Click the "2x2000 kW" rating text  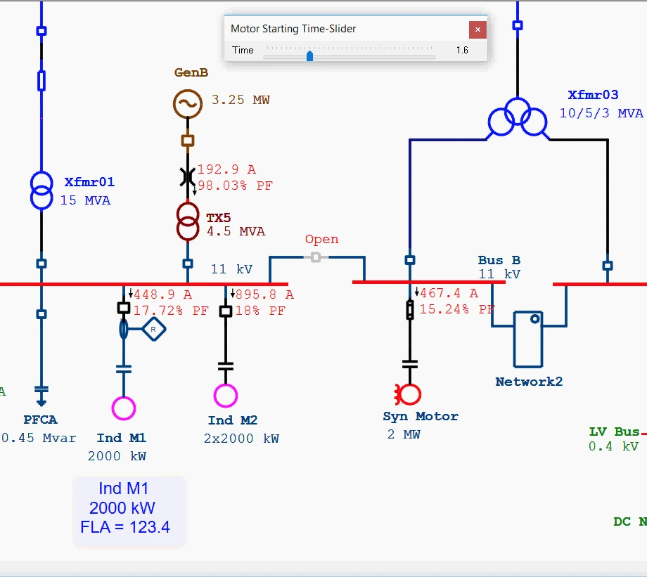coord(241,439)
